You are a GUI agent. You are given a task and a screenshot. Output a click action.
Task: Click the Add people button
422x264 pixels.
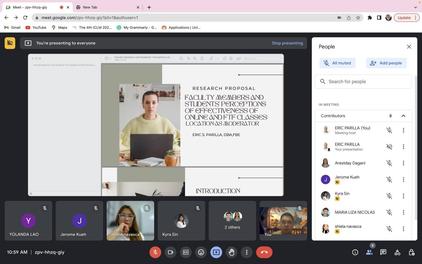click(x=386, y=63)
